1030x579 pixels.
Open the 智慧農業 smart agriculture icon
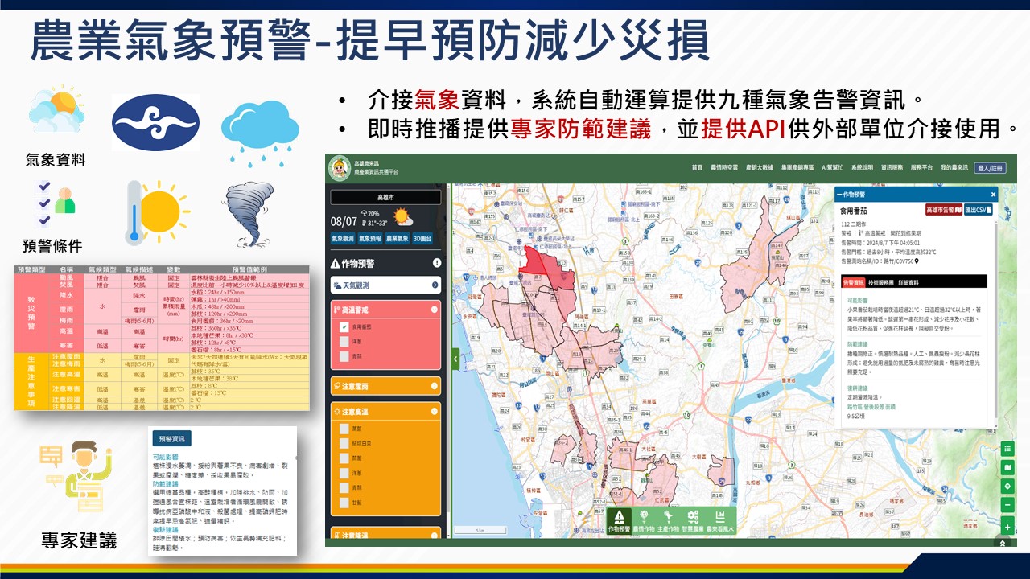point(693,519)
